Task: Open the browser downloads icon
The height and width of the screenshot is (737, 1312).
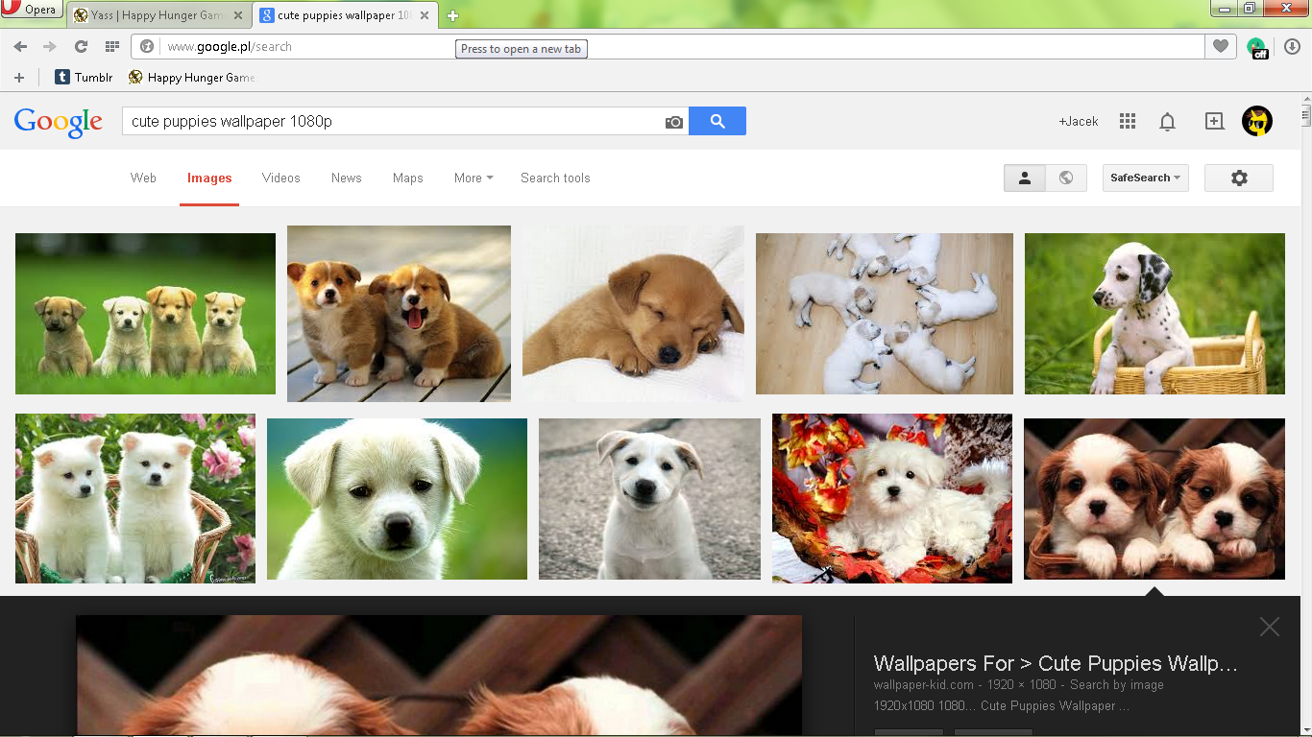Action: 1292,46
